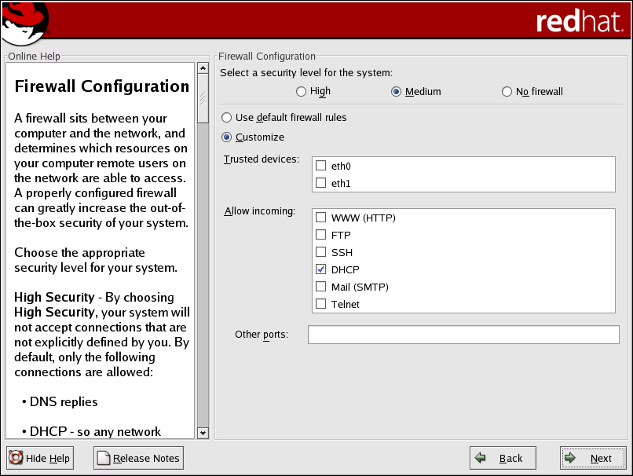Allow incoming Telnet connections
Image resolution: width=633 pixels, height=476 pixels.
click(320, 304)
